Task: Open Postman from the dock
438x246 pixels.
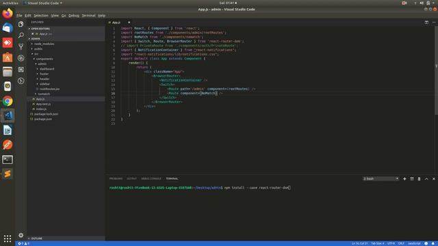Action: pos(8,145)
